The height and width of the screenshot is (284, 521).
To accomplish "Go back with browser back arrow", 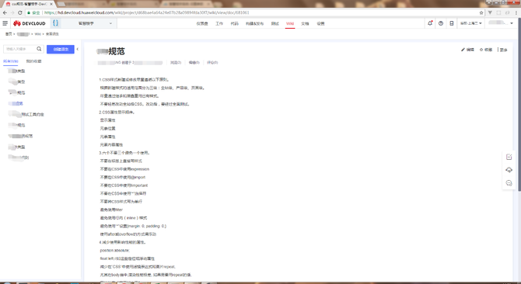I will pyautogui.click(x=5, y=12).
